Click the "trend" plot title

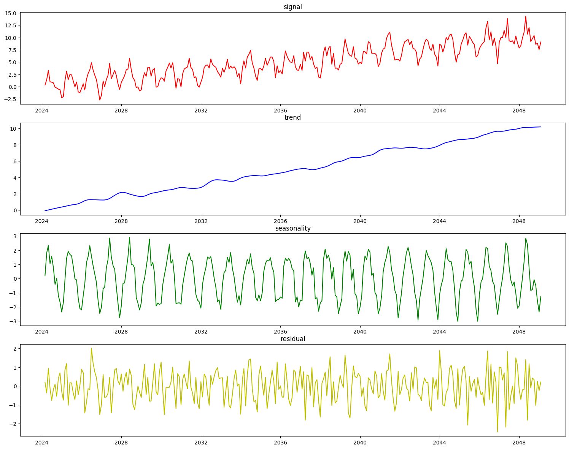click(292, 117)
